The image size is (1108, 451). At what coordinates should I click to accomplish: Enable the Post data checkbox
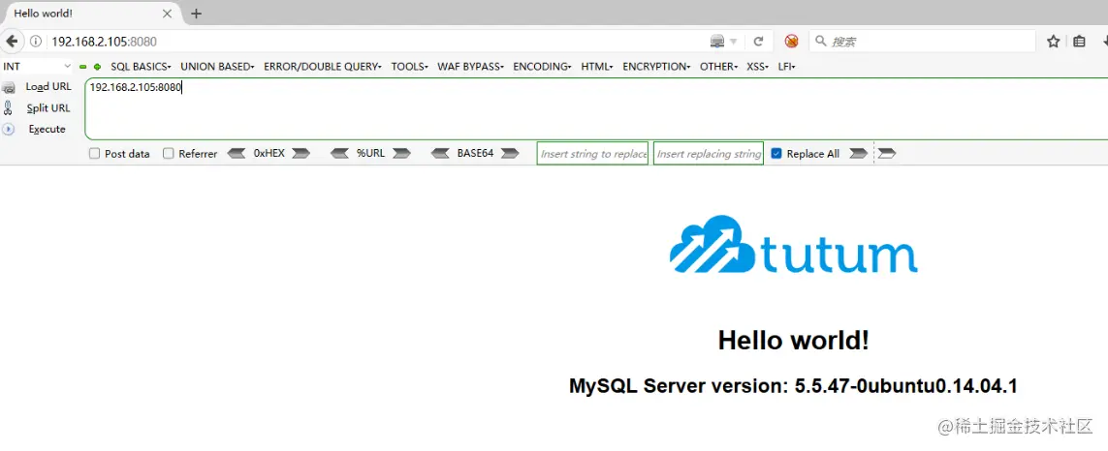point(94,153)
